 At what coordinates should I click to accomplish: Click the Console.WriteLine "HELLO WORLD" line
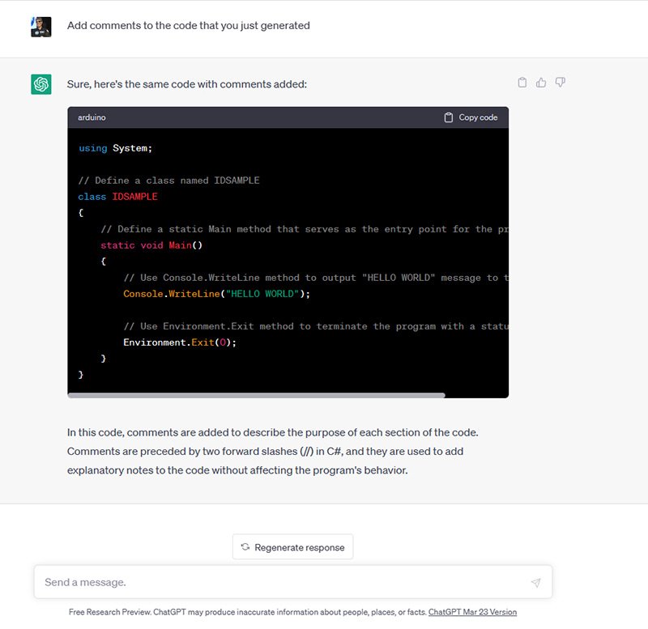coord(216,294)
